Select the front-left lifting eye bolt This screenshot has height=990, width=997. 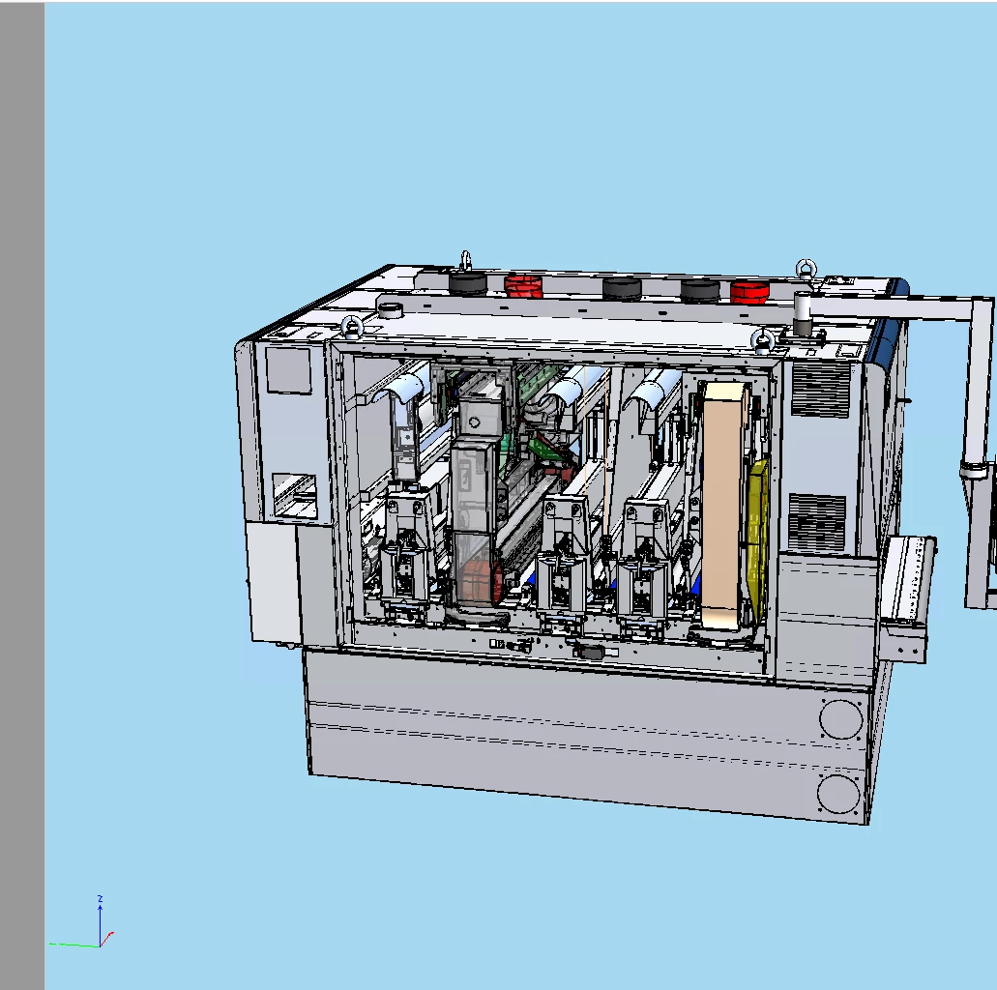[352, 329]
